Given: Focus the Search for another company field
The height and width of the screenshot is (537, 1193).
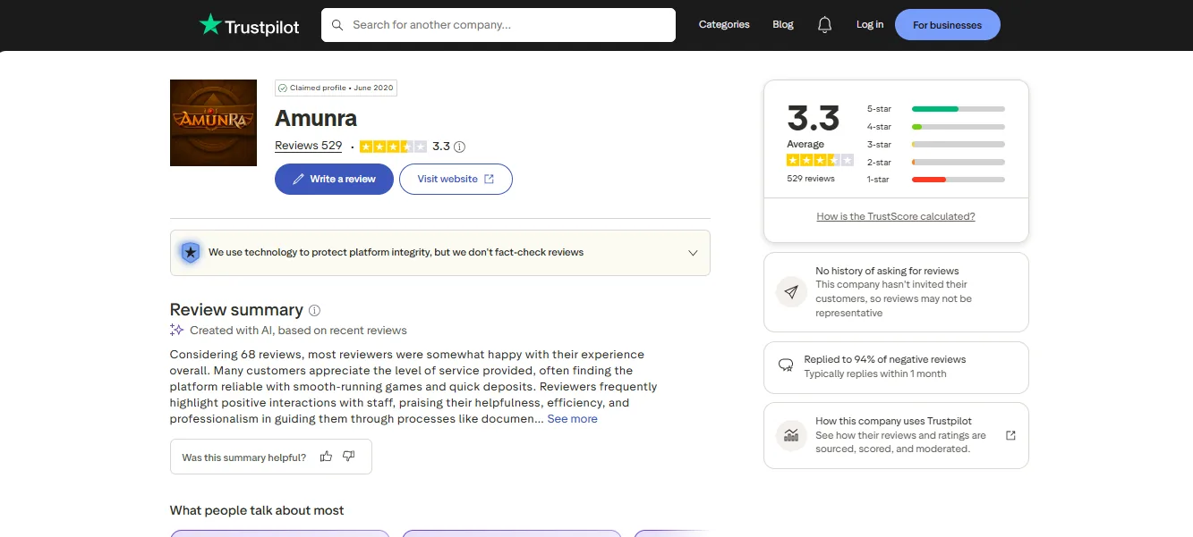Looking at the screenshot, I should 499,25.
